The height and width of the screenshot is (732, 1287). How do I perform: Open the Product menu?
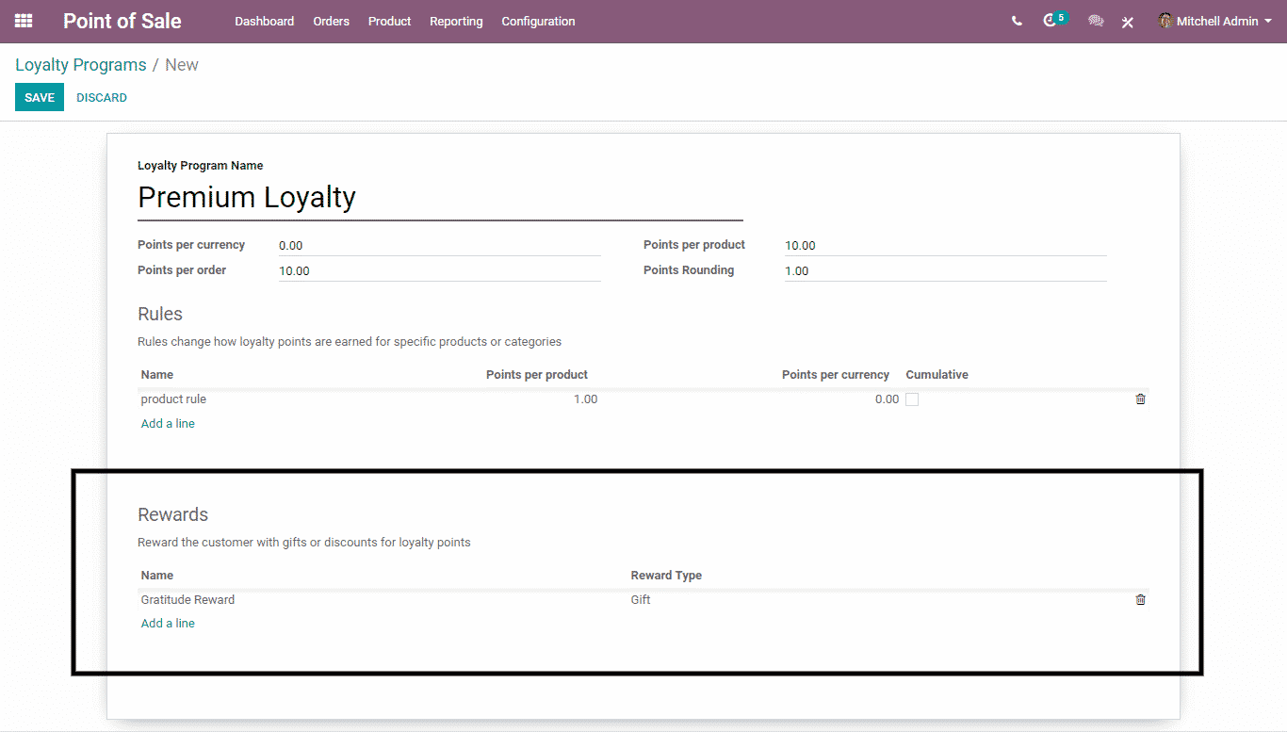tap(389, 21)
